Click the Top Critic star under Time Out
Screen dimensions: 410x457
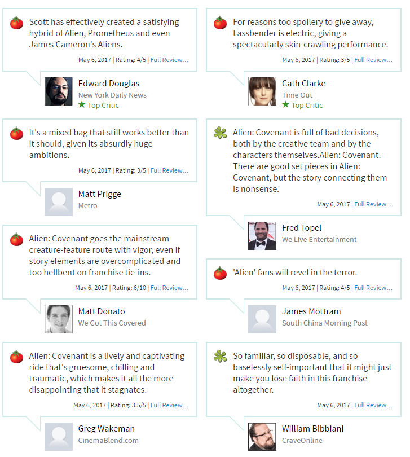(285, 105)
